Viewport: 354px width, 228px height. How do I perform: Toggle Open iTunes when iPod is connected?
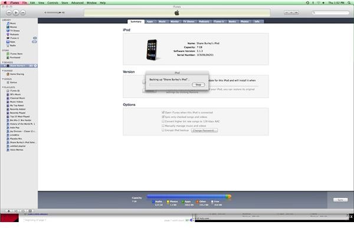point(163,112)
